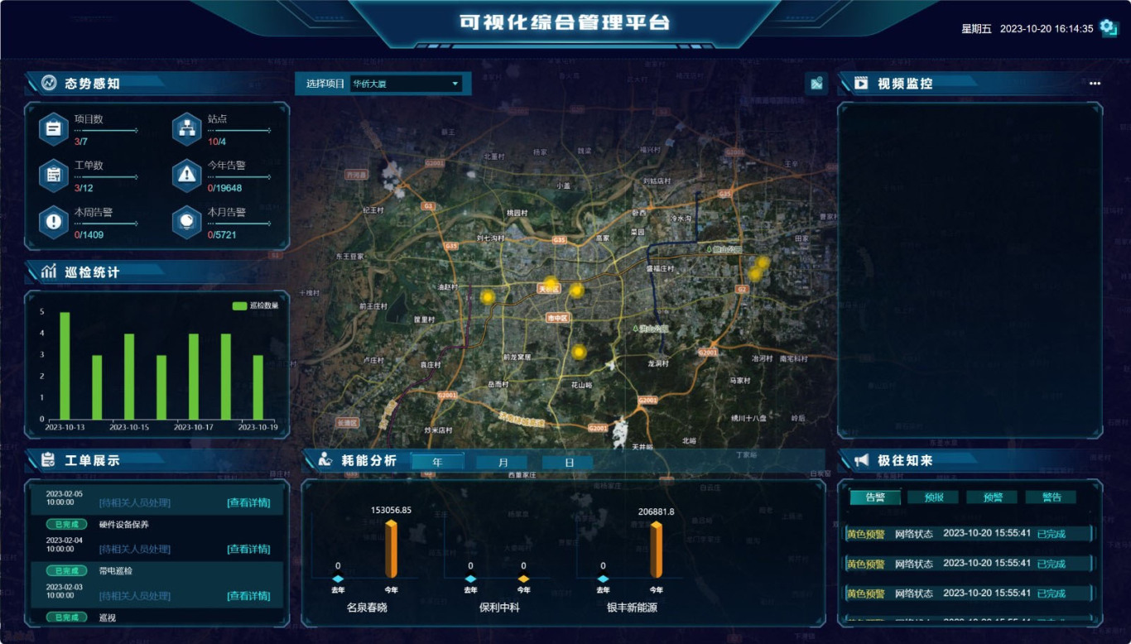
Task: Expand the 选择项目 dropdown showing 华侨大厦
Action: coord(406,84)
